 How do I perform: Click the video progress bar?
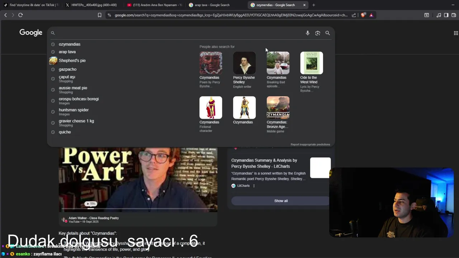[x=138, y=208]
